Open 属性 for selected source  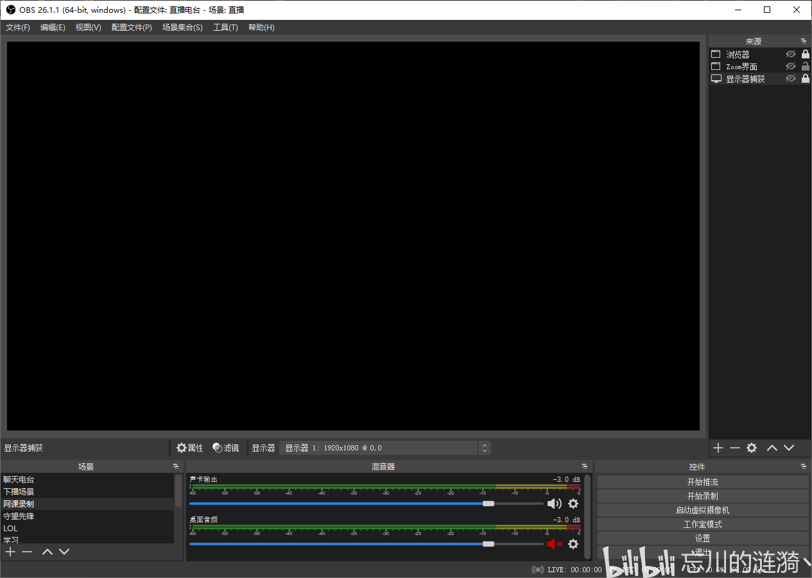[190, 448]
